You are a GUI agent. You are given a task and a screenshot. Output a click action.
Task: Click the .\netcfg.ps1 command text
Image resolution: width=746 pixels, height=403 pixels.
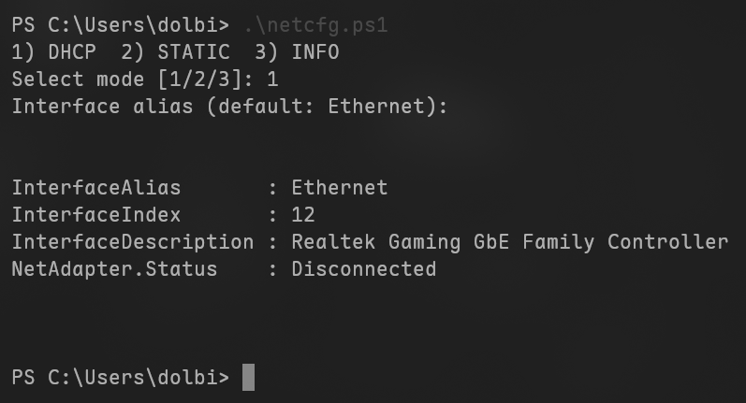click(x=314, y=25)
